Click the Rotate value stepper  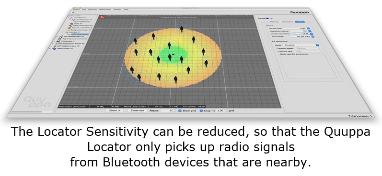(x=174, y=110)
